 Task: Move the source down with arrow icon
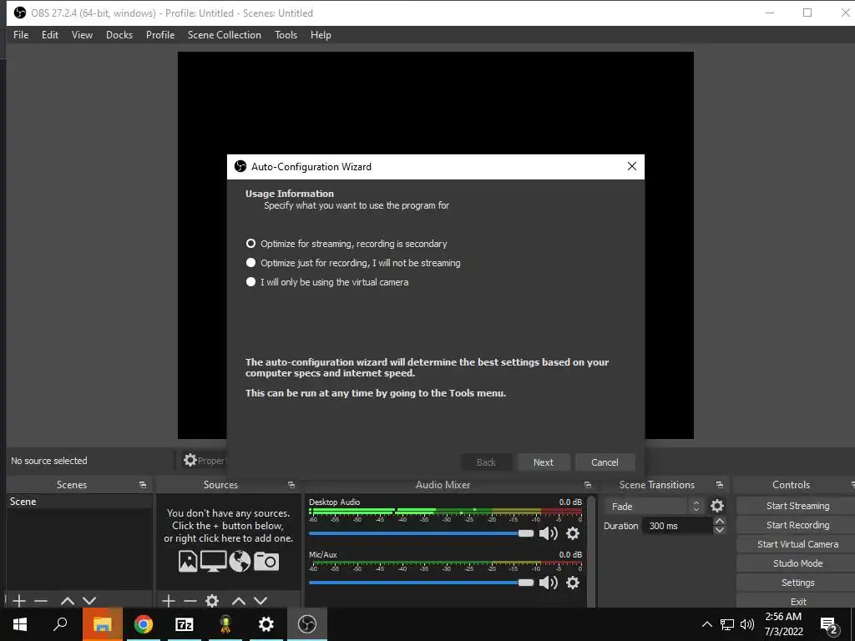(x=261, y=601)
